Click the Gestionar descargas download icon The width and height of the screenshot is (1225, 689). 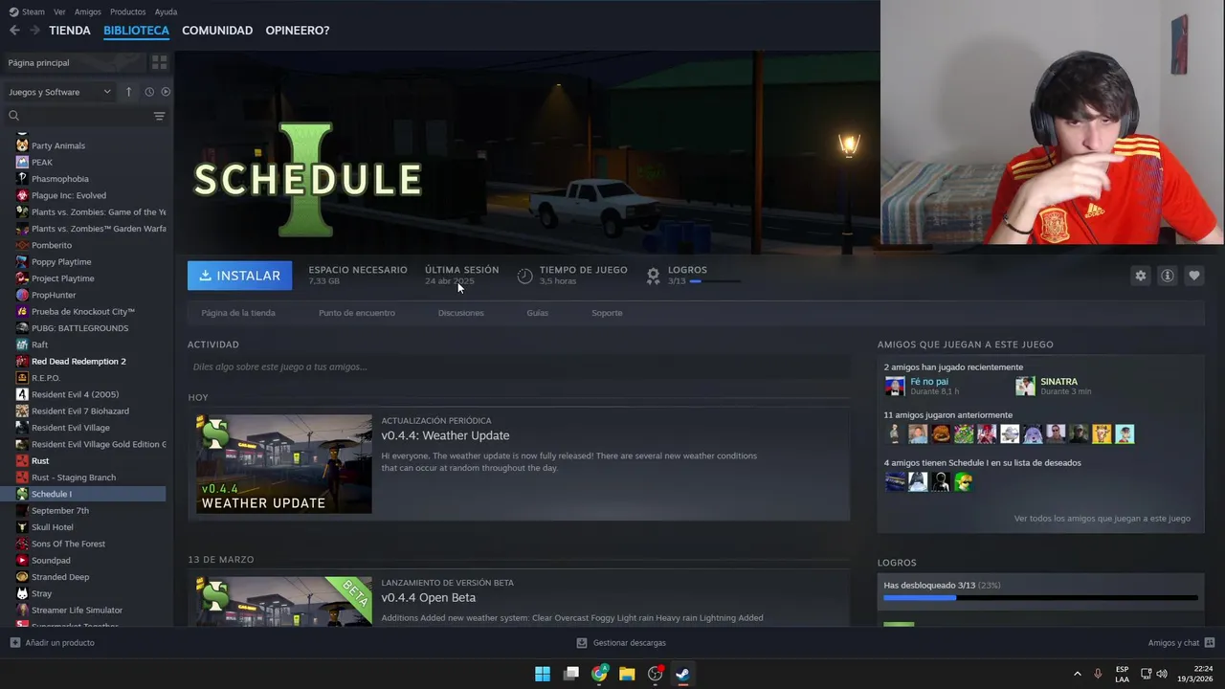[x=582, y=643]
